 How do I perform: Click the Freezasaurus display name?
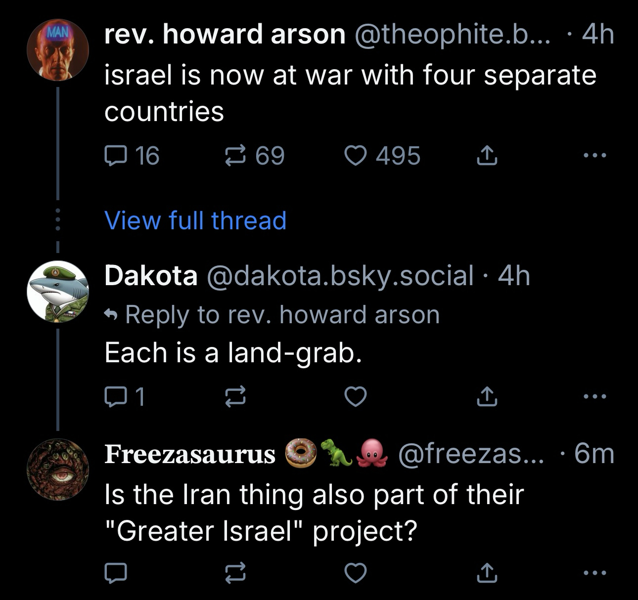pyautogui.click(x=190, y=454)
